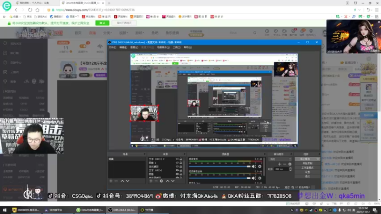
Task: Open the transition type dropdown 淡出
Action: pos(280,159)
